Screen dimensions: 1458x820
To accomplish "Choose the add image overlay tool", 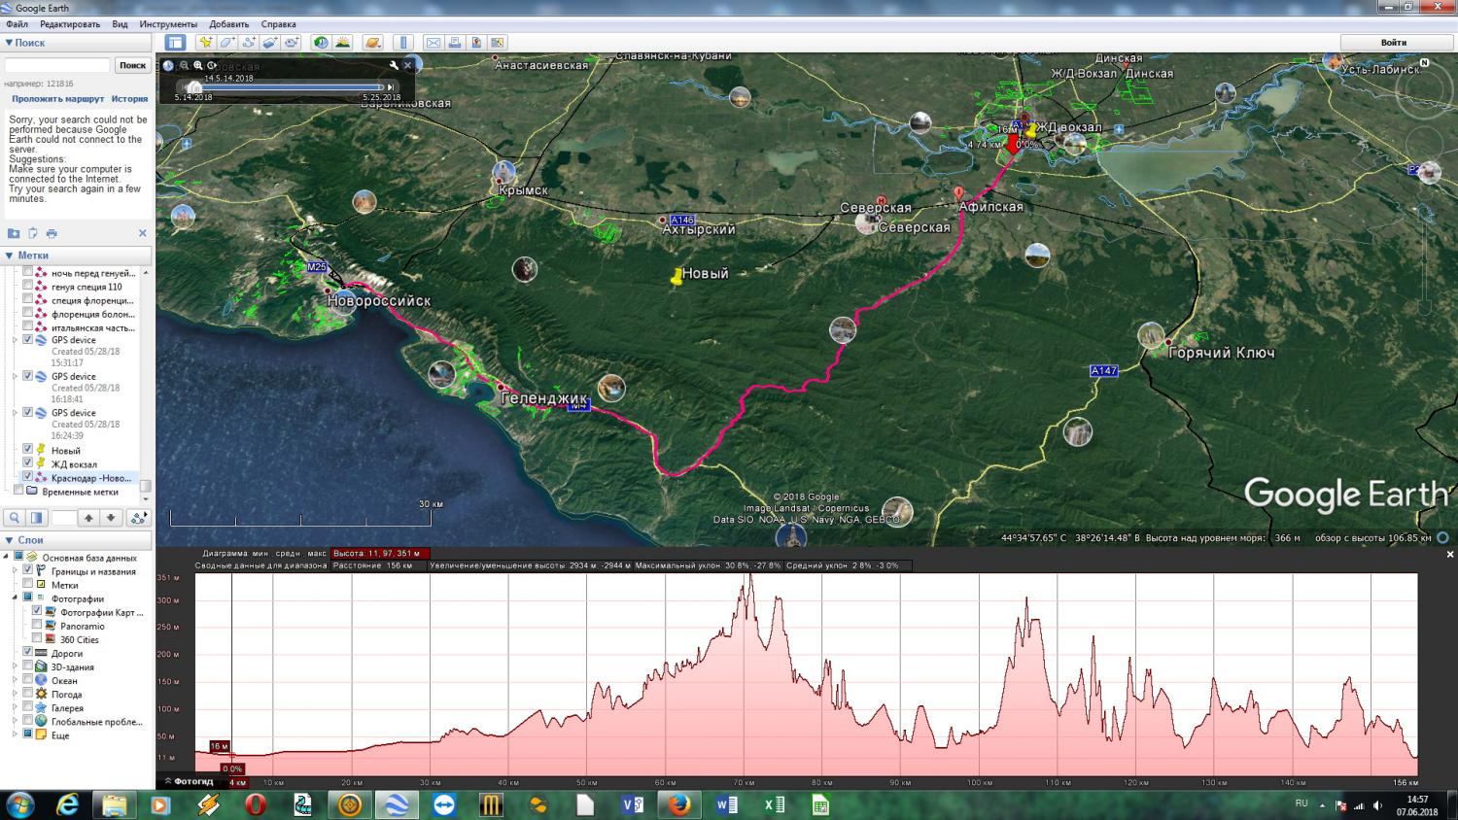I will pos(269,43).
